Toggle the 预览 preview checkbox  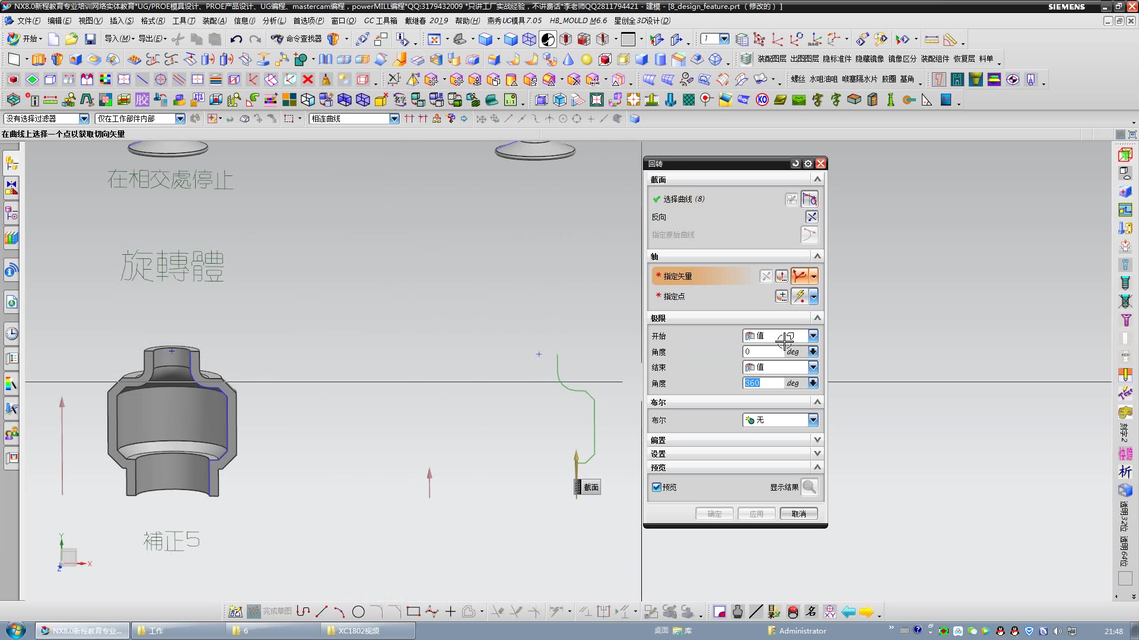tap(657, 487)
